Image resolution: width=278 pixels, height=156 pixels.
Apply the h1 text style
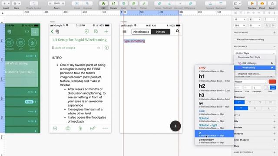point(214,78)
